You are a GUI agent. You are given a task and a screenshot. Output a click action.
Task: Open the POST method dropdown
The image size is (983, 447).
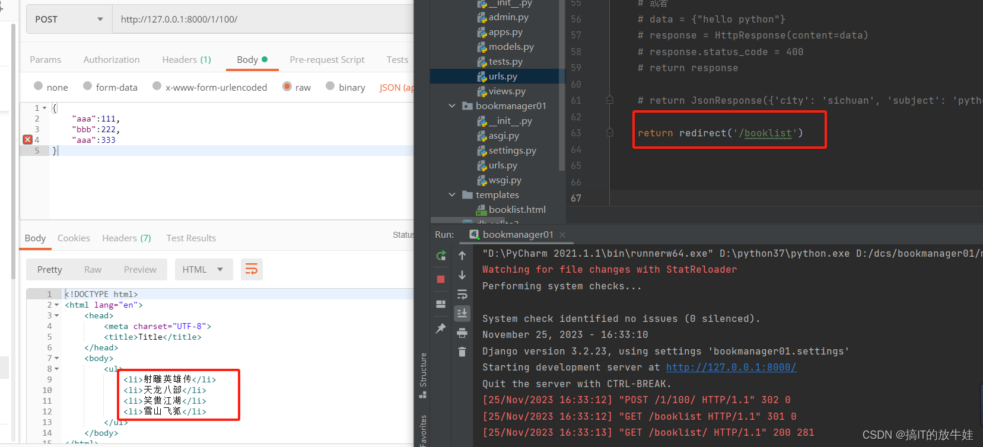pyautogui.click(x=69, y=19)
